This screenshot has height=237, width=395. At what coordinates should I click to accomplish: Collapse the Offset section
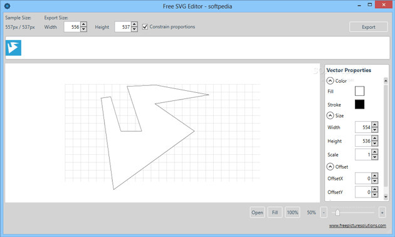pos(330,167)
